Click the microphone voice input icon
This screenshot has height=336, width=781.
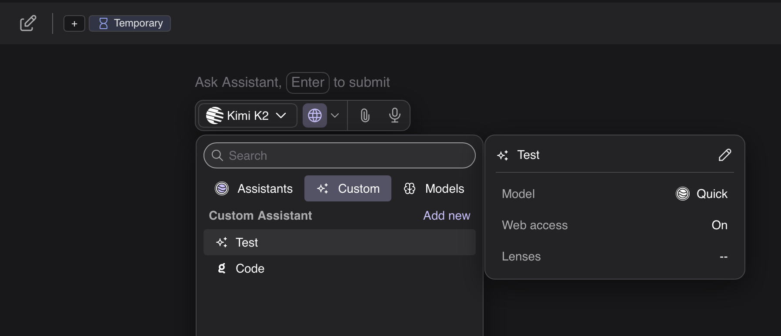point(394,115)
